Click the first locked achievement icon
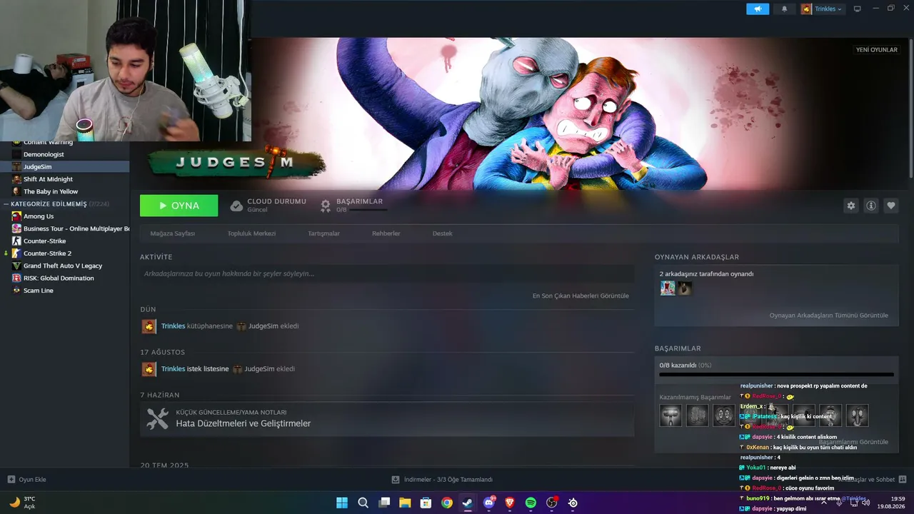This screenshot has width=914, height=514. pyautogui.click(x=671, y=415)
